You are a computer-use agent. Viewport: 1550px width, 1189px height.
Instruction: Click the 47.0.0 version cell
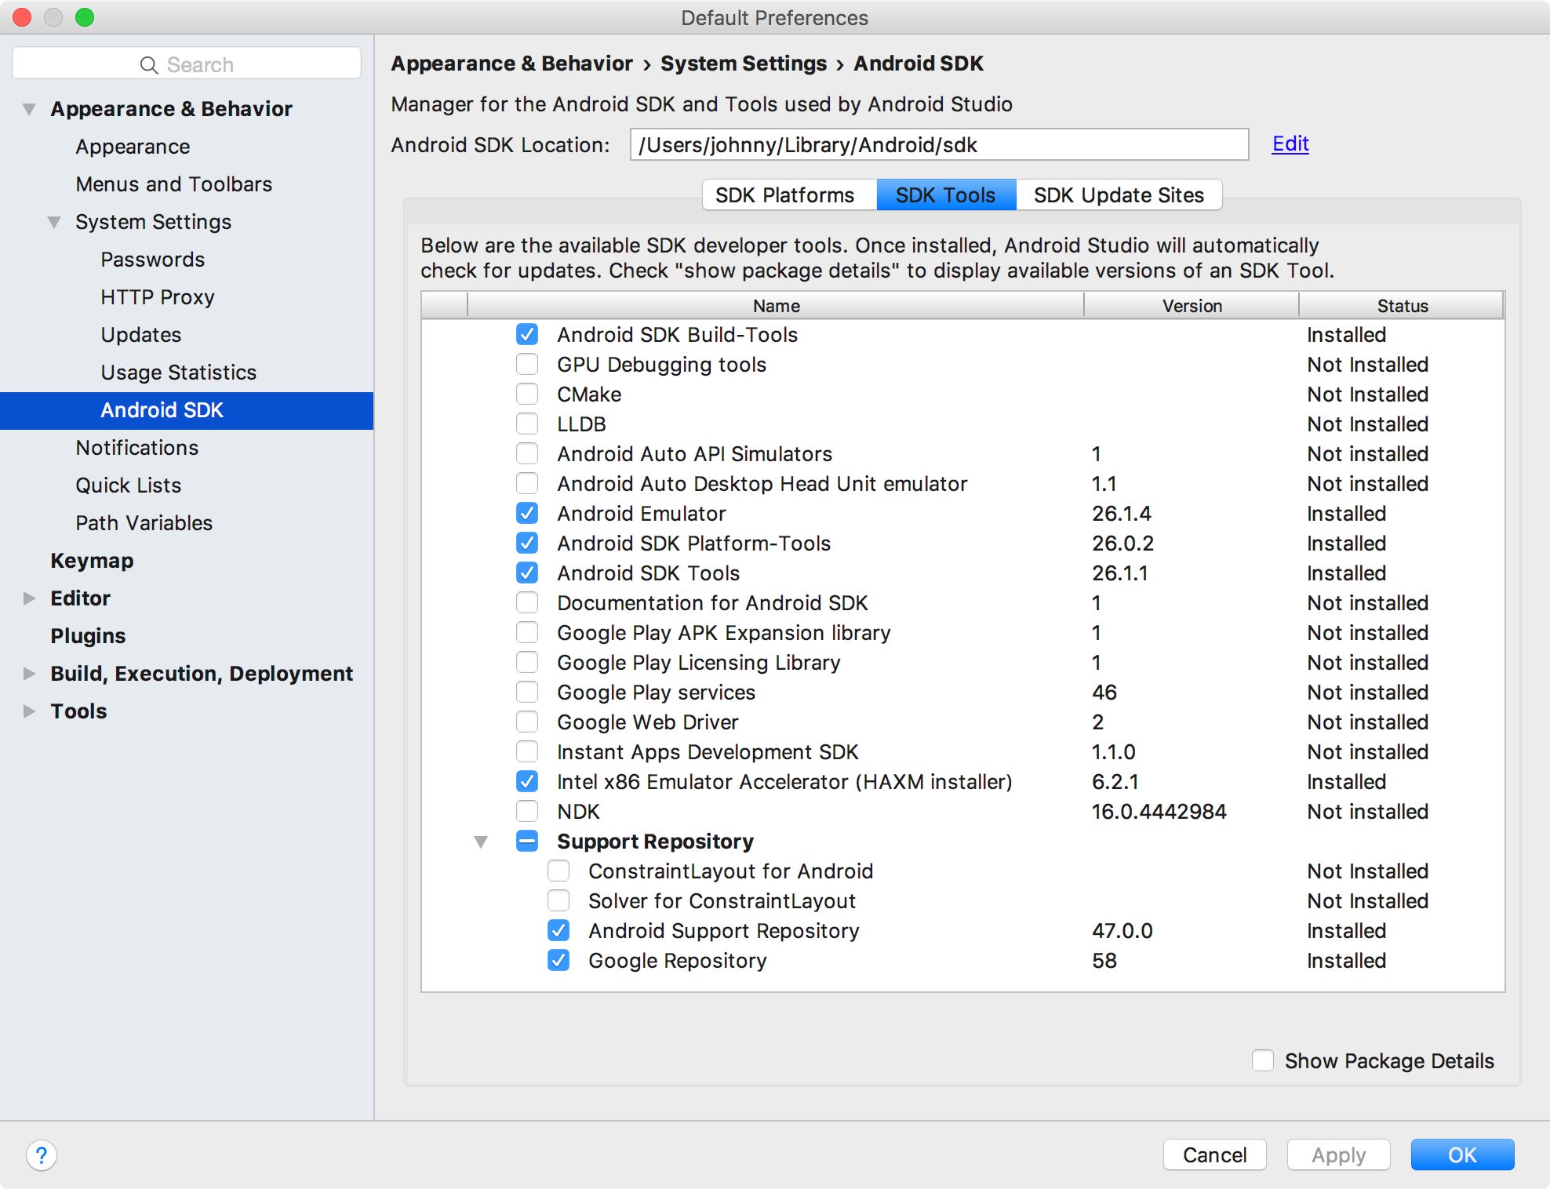pos(1122,931)
